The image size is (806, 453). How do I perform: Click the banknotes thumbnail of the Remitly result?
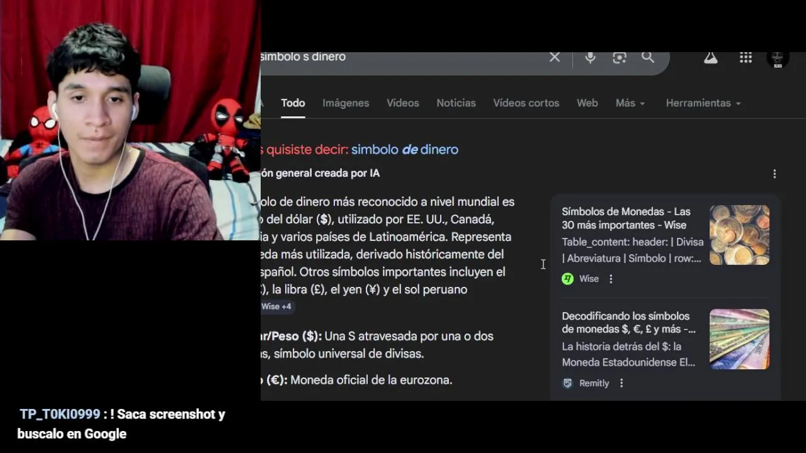[739, 339]
